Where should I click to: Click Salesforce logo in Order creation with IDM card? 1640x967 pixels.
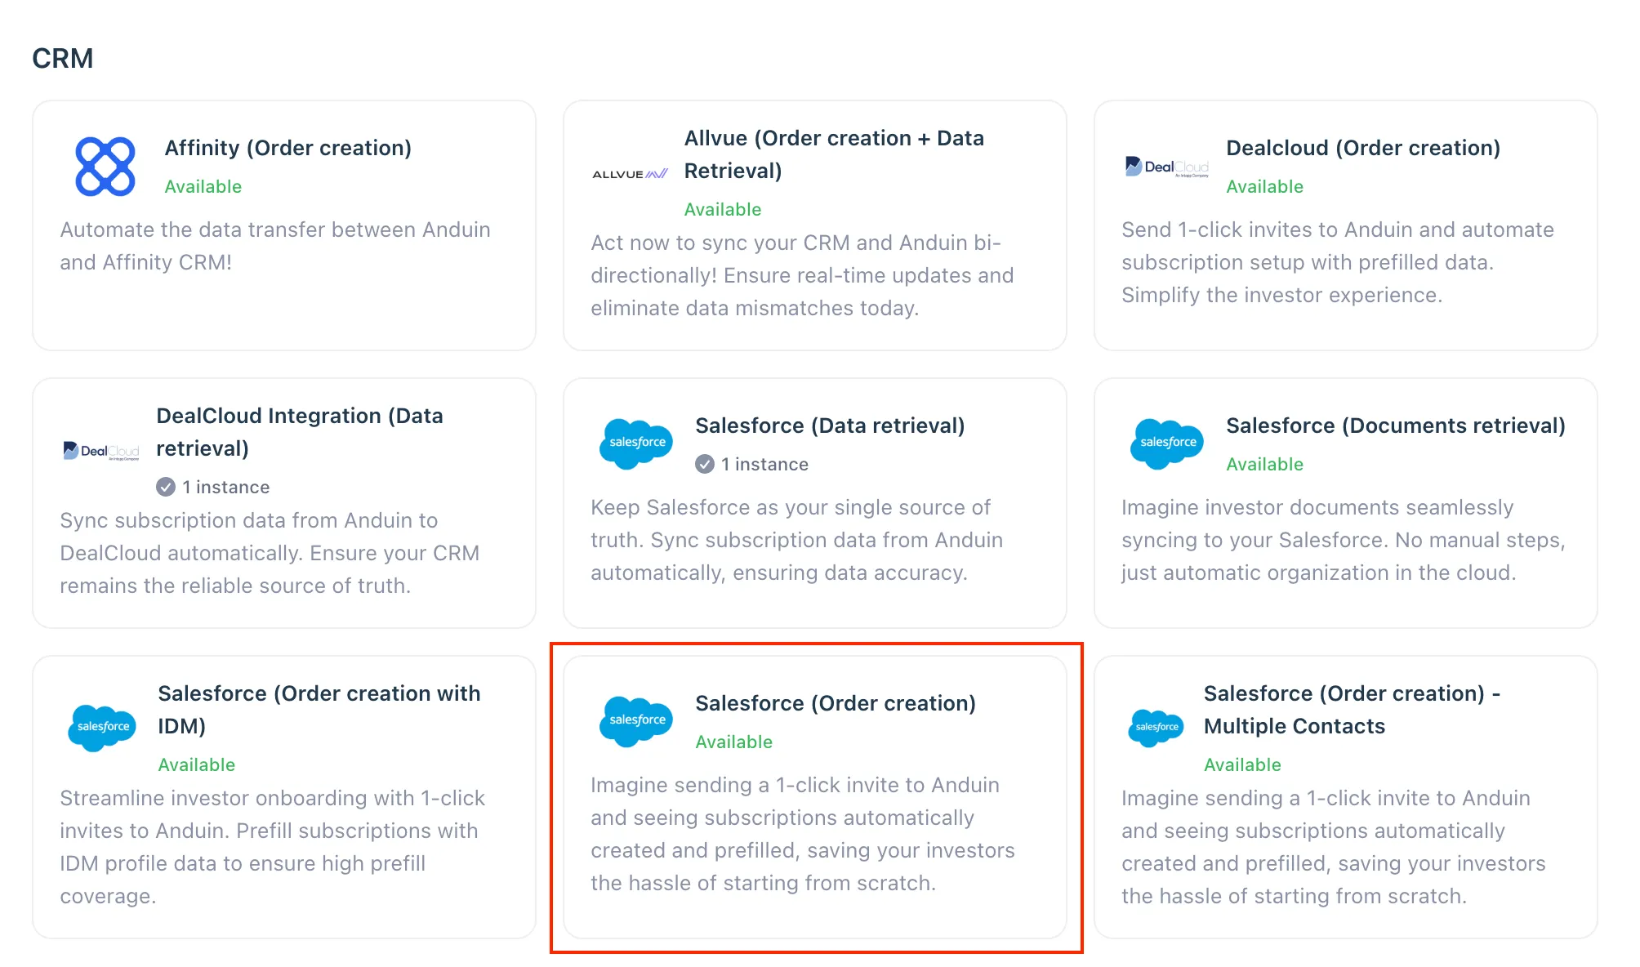click(102, 728)
